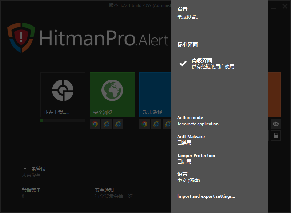Open the 攻击缓解 blue tile

[x=155, y=95]
